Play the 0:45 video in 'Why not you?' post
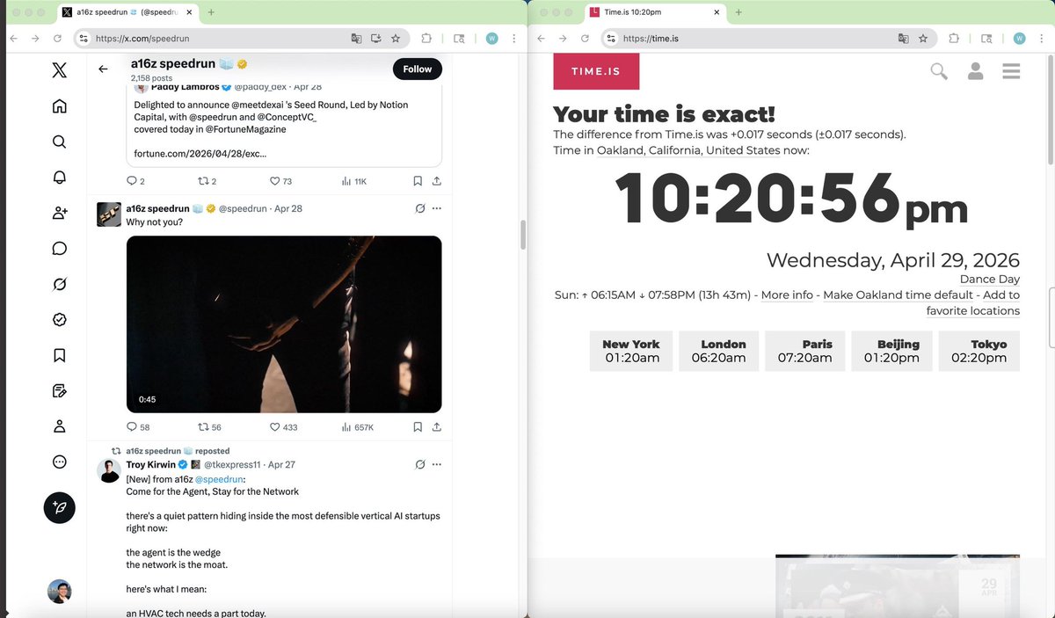 [284, 324]
